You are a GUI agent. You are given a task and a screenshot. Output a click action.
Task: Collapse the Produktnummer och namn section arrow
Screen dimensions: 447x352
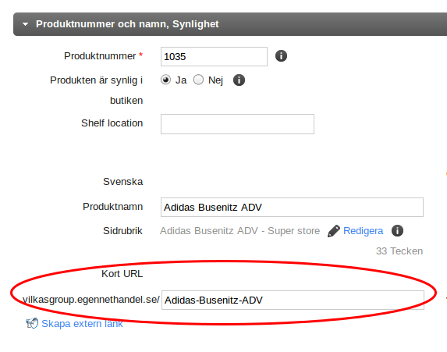[x=26, y=24]
